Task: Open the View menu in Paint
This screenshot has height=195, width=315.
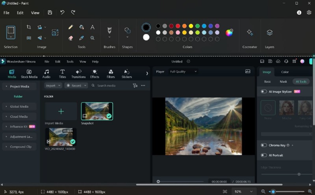Action: click(x=35, y=13)
